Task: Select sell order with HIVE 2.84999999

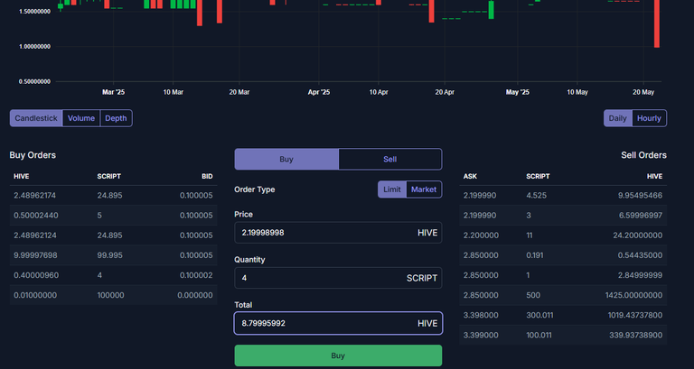Action: click(563, 275)
